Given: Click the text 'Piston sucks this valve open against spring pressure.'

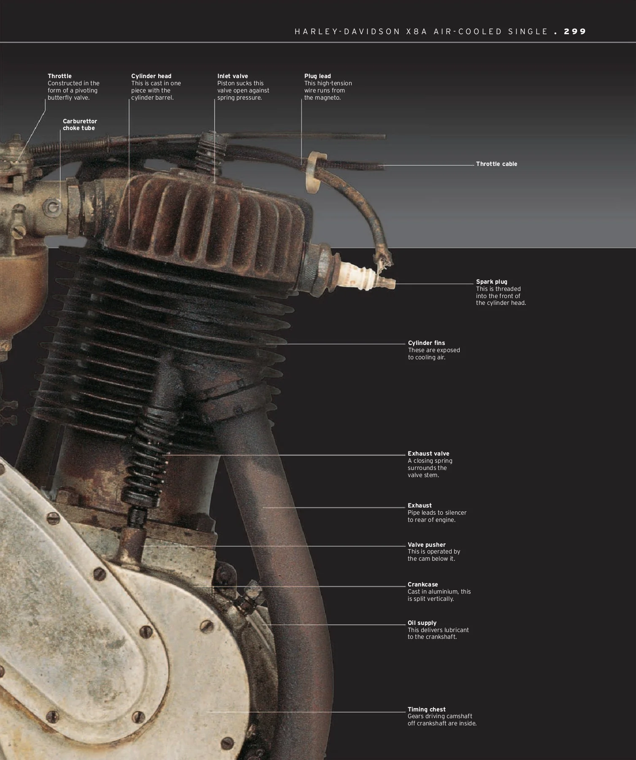Looking at the screenshot, I should [243, 90].
